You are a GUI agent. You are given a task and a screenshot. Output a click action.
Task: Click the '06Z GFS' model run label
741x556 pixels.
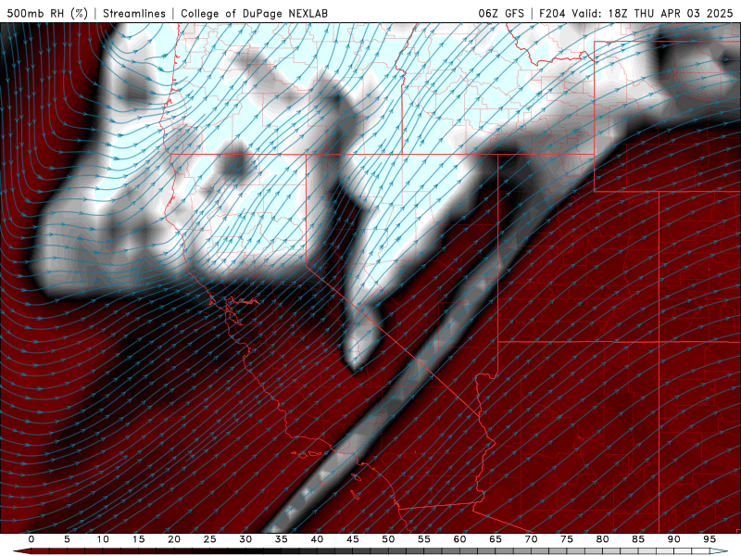pyautogui.click(x=501, y=13)
